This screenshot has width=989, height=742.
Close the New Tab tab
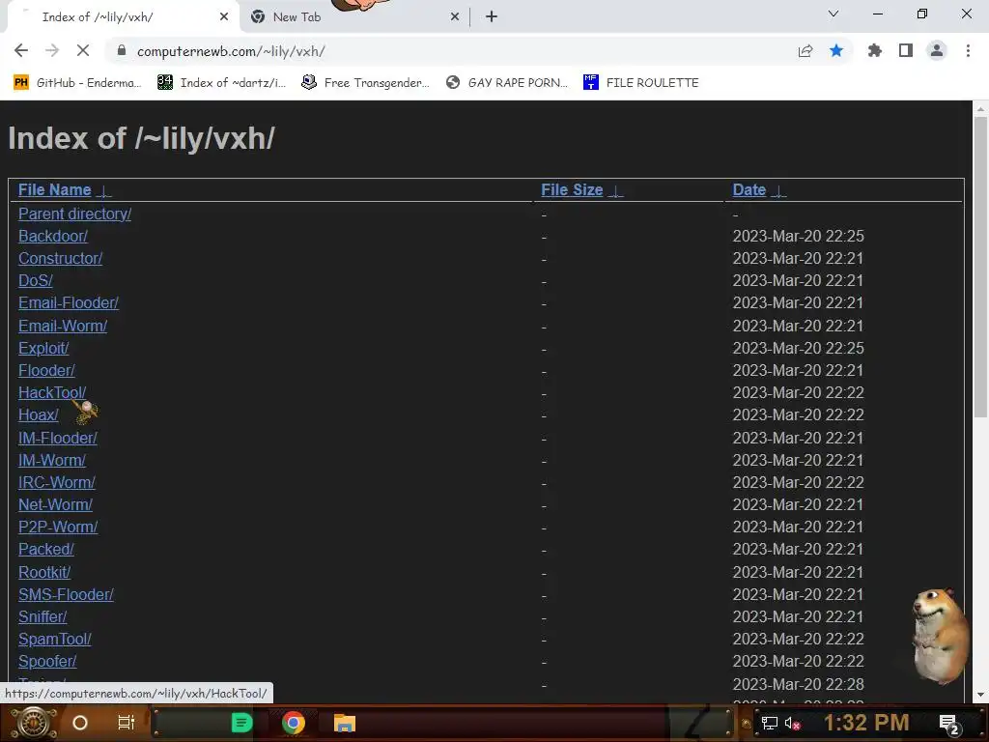click(455, 17)
